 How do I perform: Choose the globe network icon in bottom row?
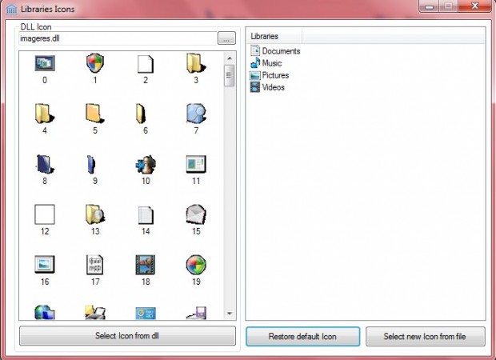tap(45, 313)
